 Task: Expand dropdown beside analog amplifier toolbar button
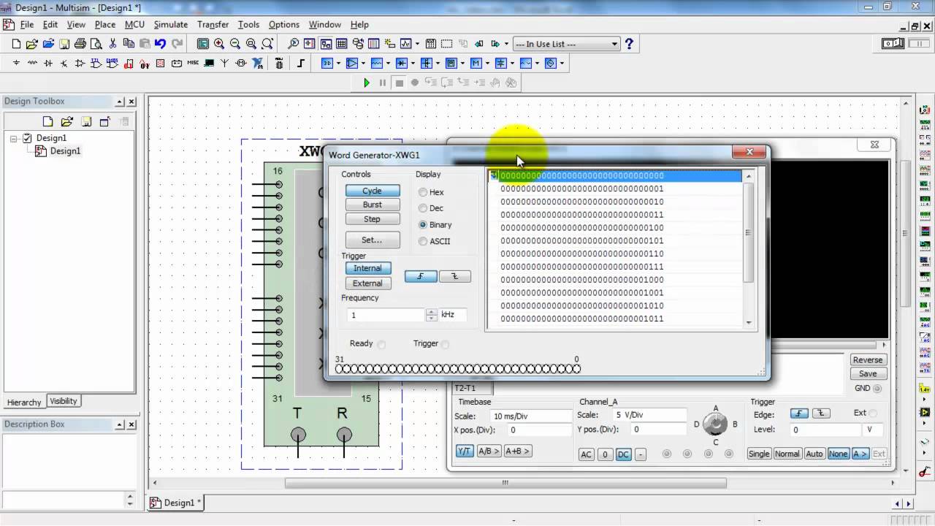coord(363,64)
